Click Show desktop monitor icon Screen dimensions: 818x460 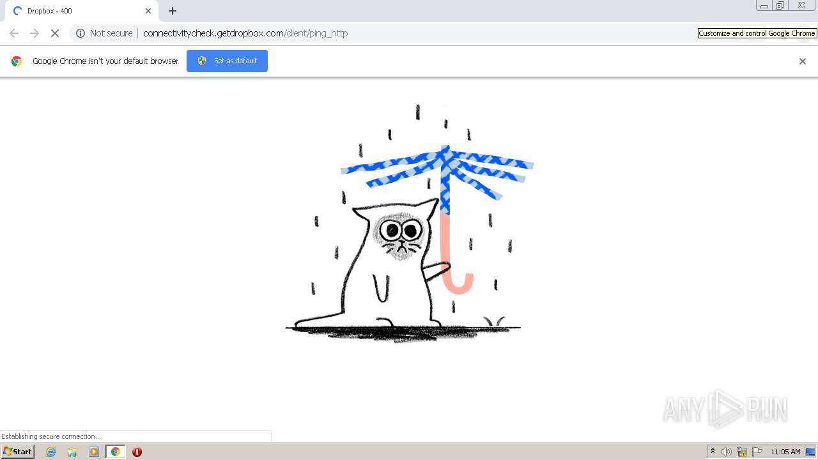pyautogui.click(x=811, y=452)
